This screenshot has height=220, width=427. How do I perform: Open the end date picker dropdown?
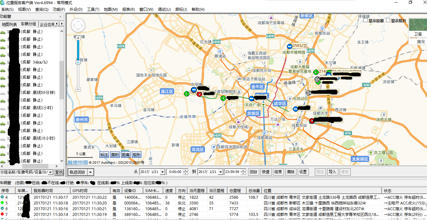coord(221,172)
